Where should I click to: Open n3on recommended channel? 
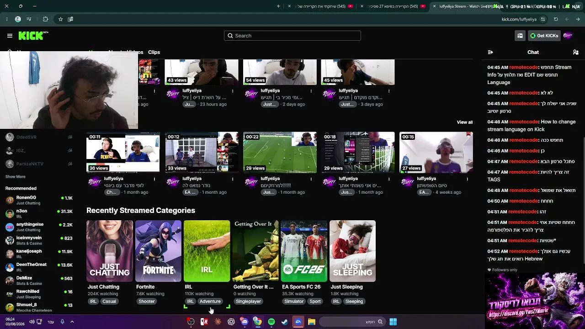[x=39, y=213]
